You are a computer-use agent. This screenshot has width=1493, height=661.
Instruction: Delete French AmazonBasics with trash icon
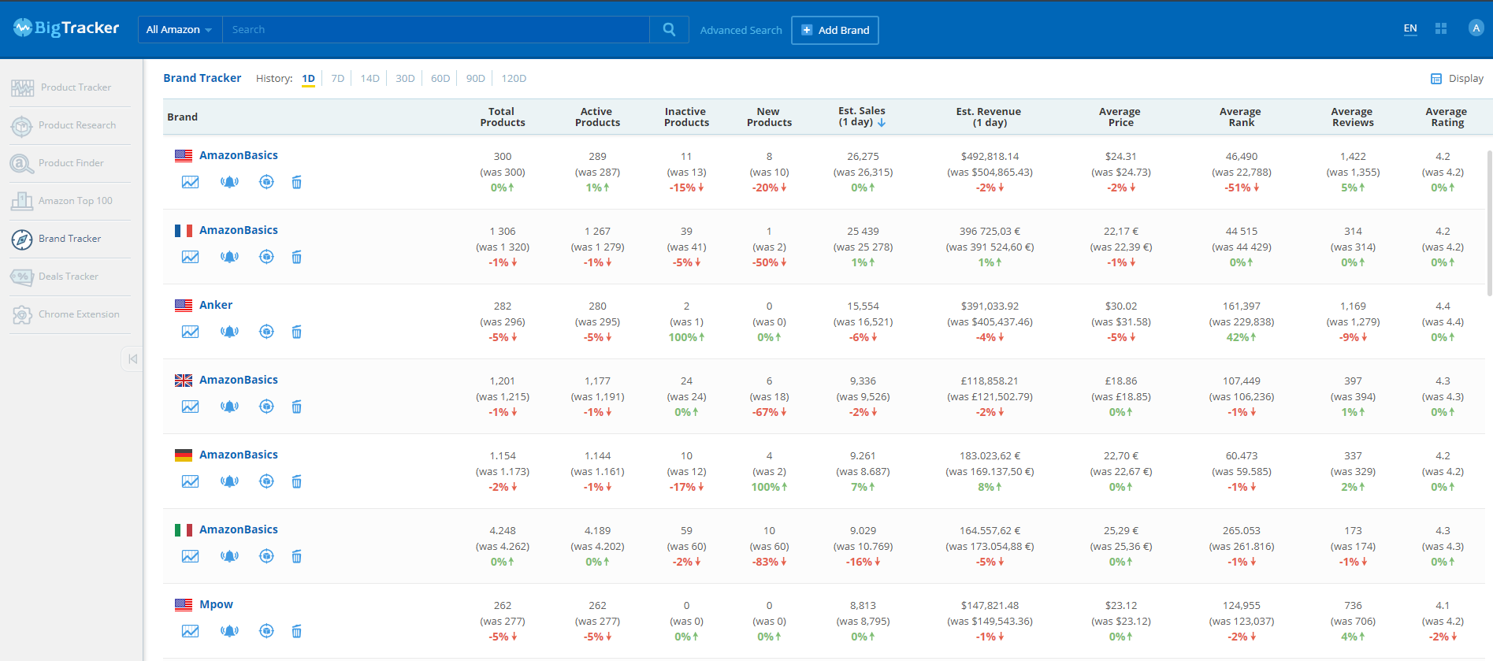point(296,257)
